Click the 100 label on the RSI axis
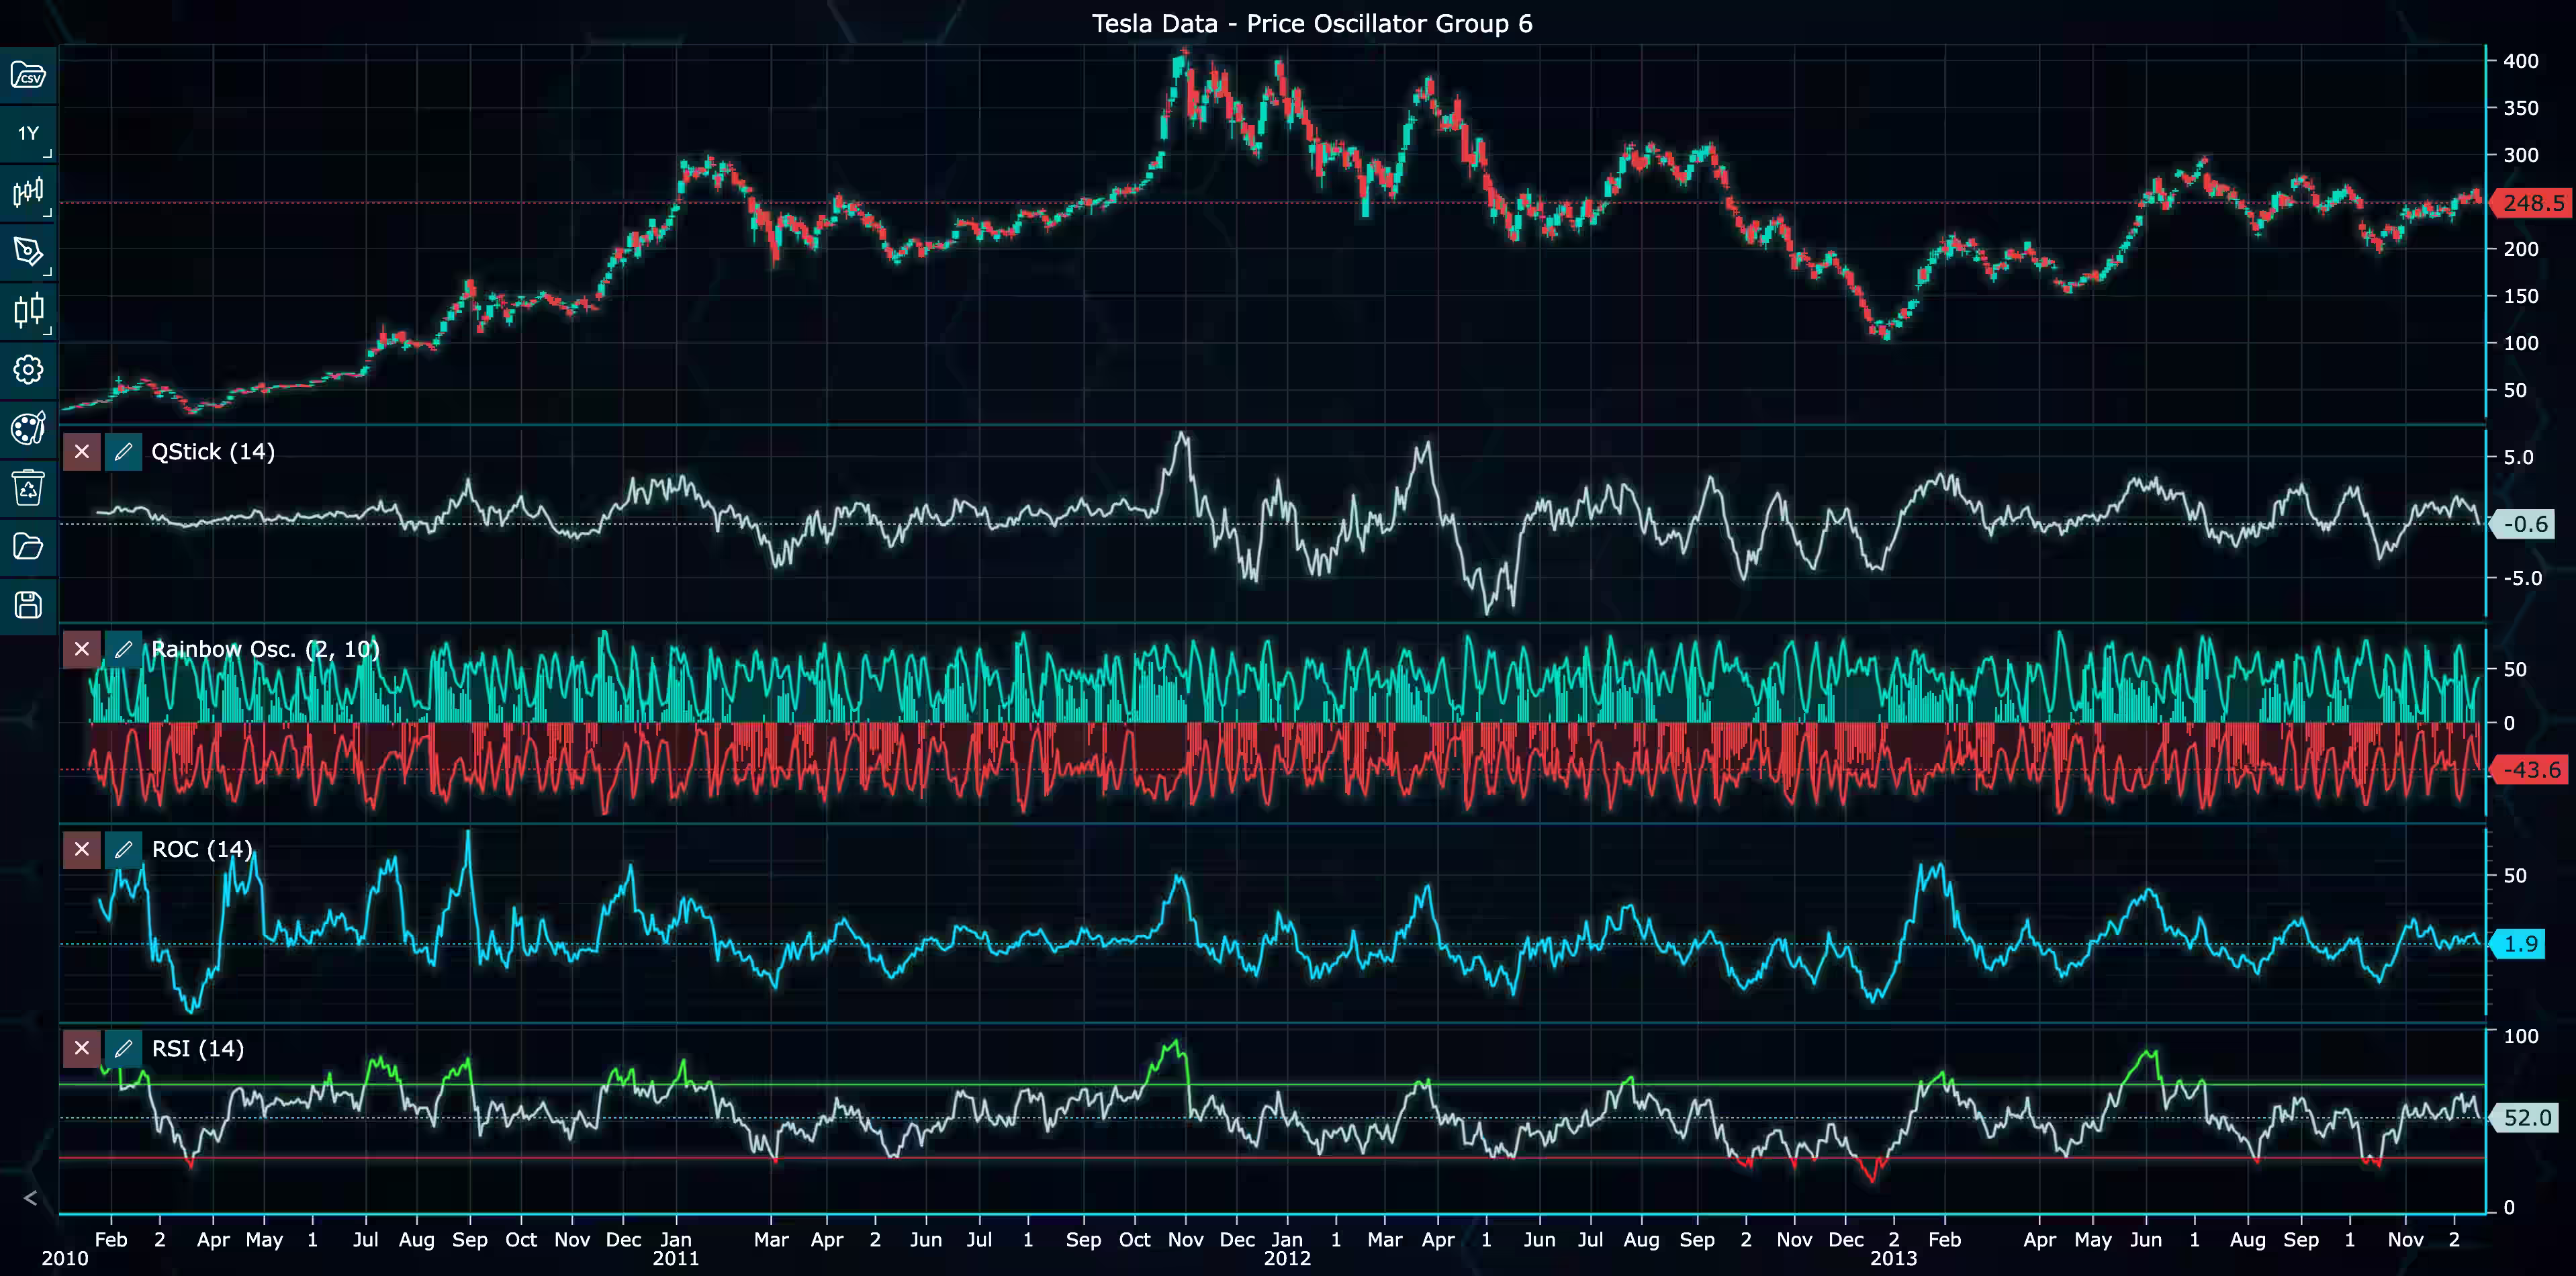Screen dimensions: 2576x1276 coord(2521,1036)
